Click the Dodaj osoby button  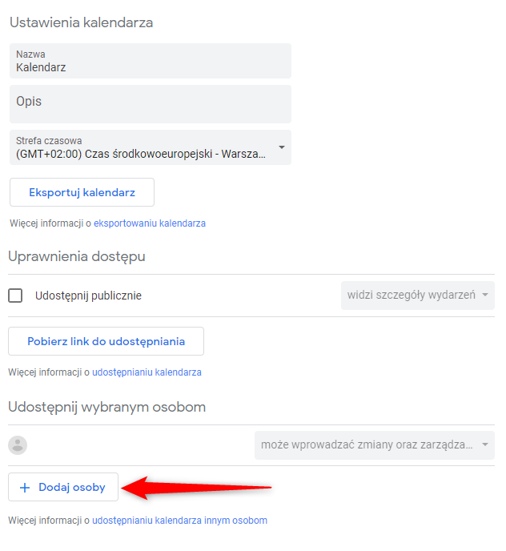[x=63, y=487]
